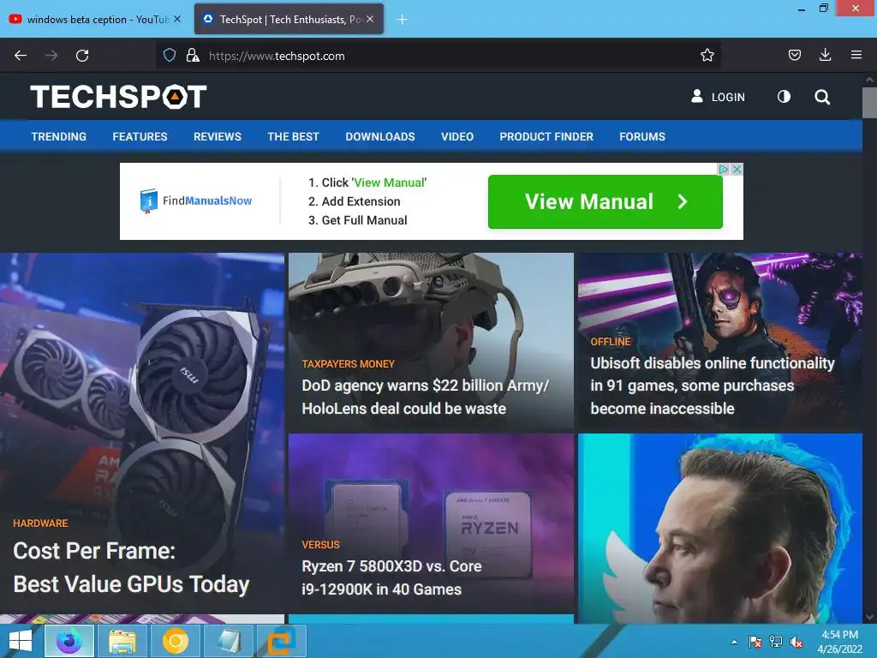Screen dimensions: 877x658
Task: Click the VirtualBox-style taskbar icon
Action: pos(281,641)
